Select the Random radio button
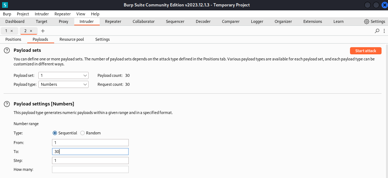Screen dimensions: 388x178 (x=82, y=133)
